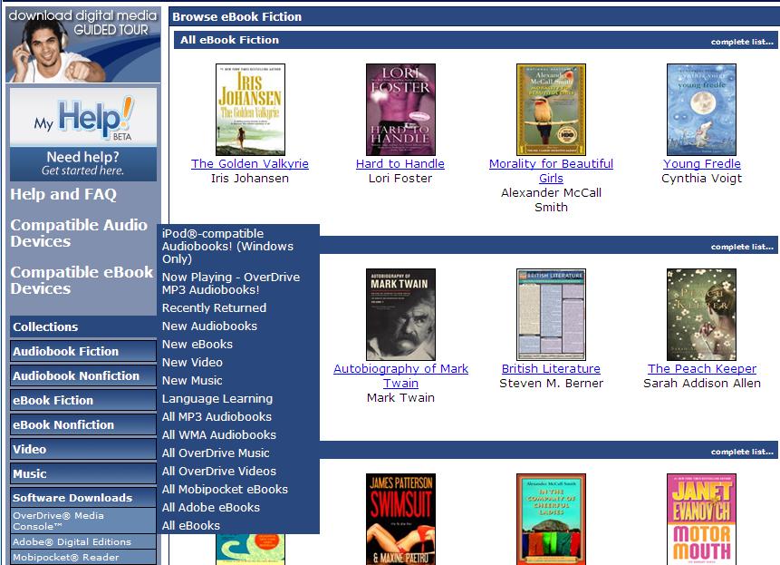
Task: Select All OverDrive Music
Action: [216, 453]
